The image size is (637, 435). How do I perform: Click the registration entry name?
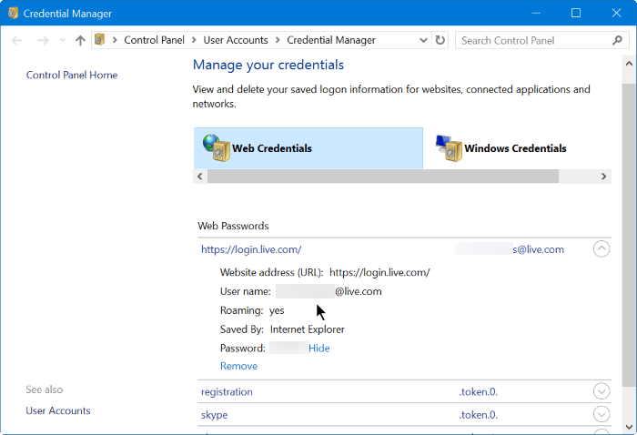coord(227,392)
